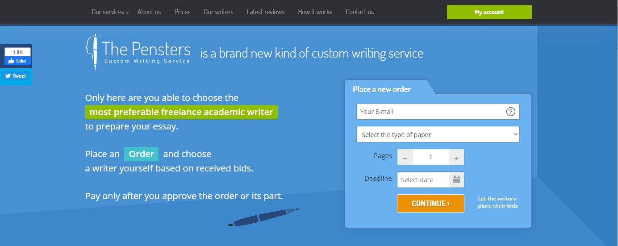The image size is (618, 246).
Task: Open the About us page
Action: pos(149,12)
